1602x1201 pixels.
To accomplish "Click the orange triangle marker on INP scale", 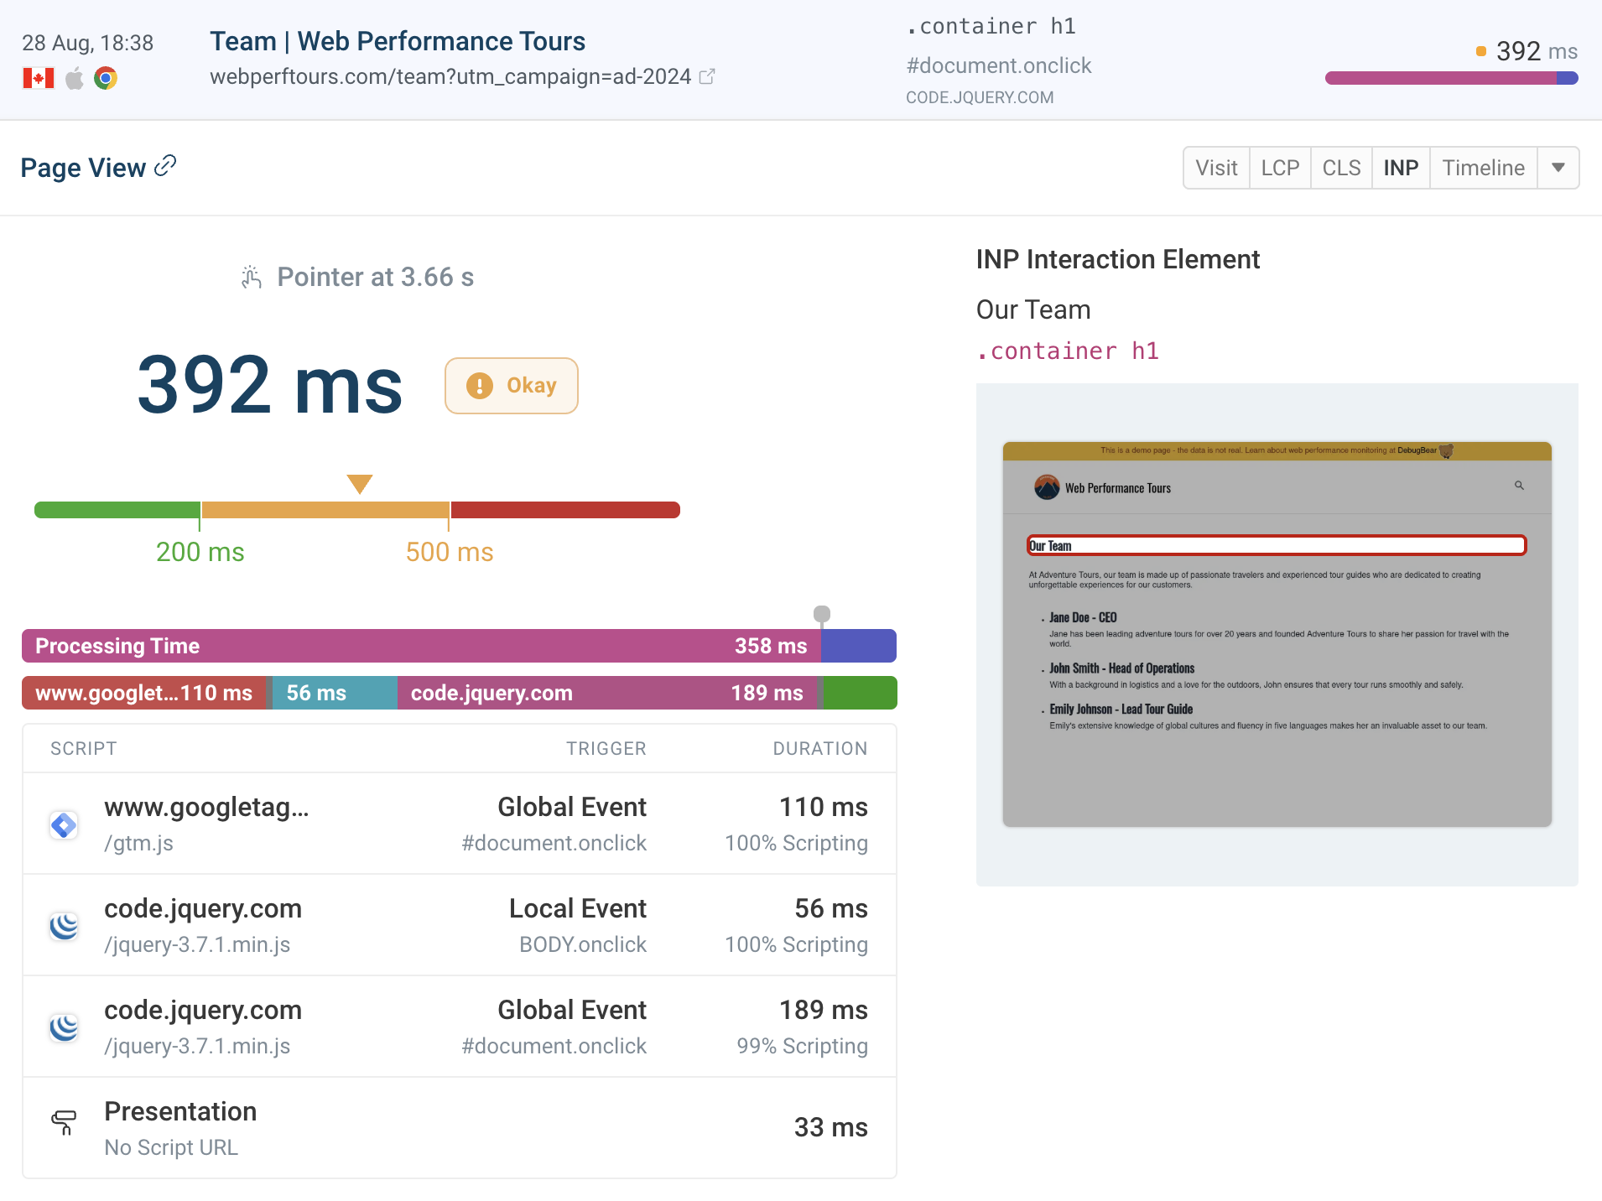I will tap(360, 484).
